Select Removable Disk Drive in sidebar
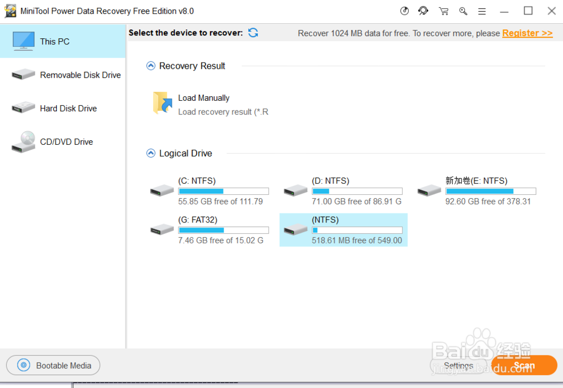The height and width of the screenshot is (388, 563). (x=63, y=75)
